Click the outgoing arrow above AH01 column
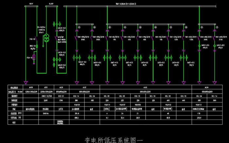This screenshot has width=229, height=143. point(26,83)
